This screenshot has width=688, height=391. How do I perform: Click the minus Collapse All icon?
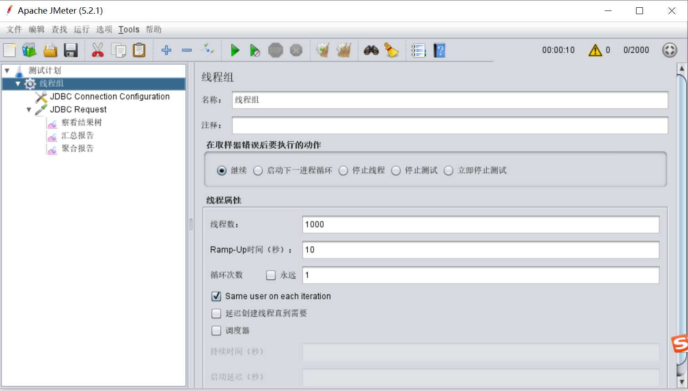click(187, 50)
